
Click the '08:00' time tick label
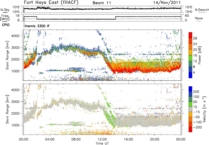click(76, 140)
